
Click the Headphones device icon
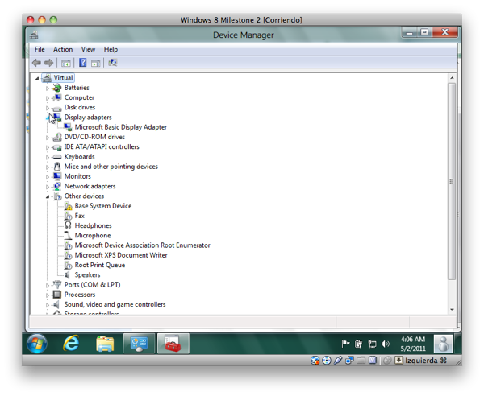(68, 225)
